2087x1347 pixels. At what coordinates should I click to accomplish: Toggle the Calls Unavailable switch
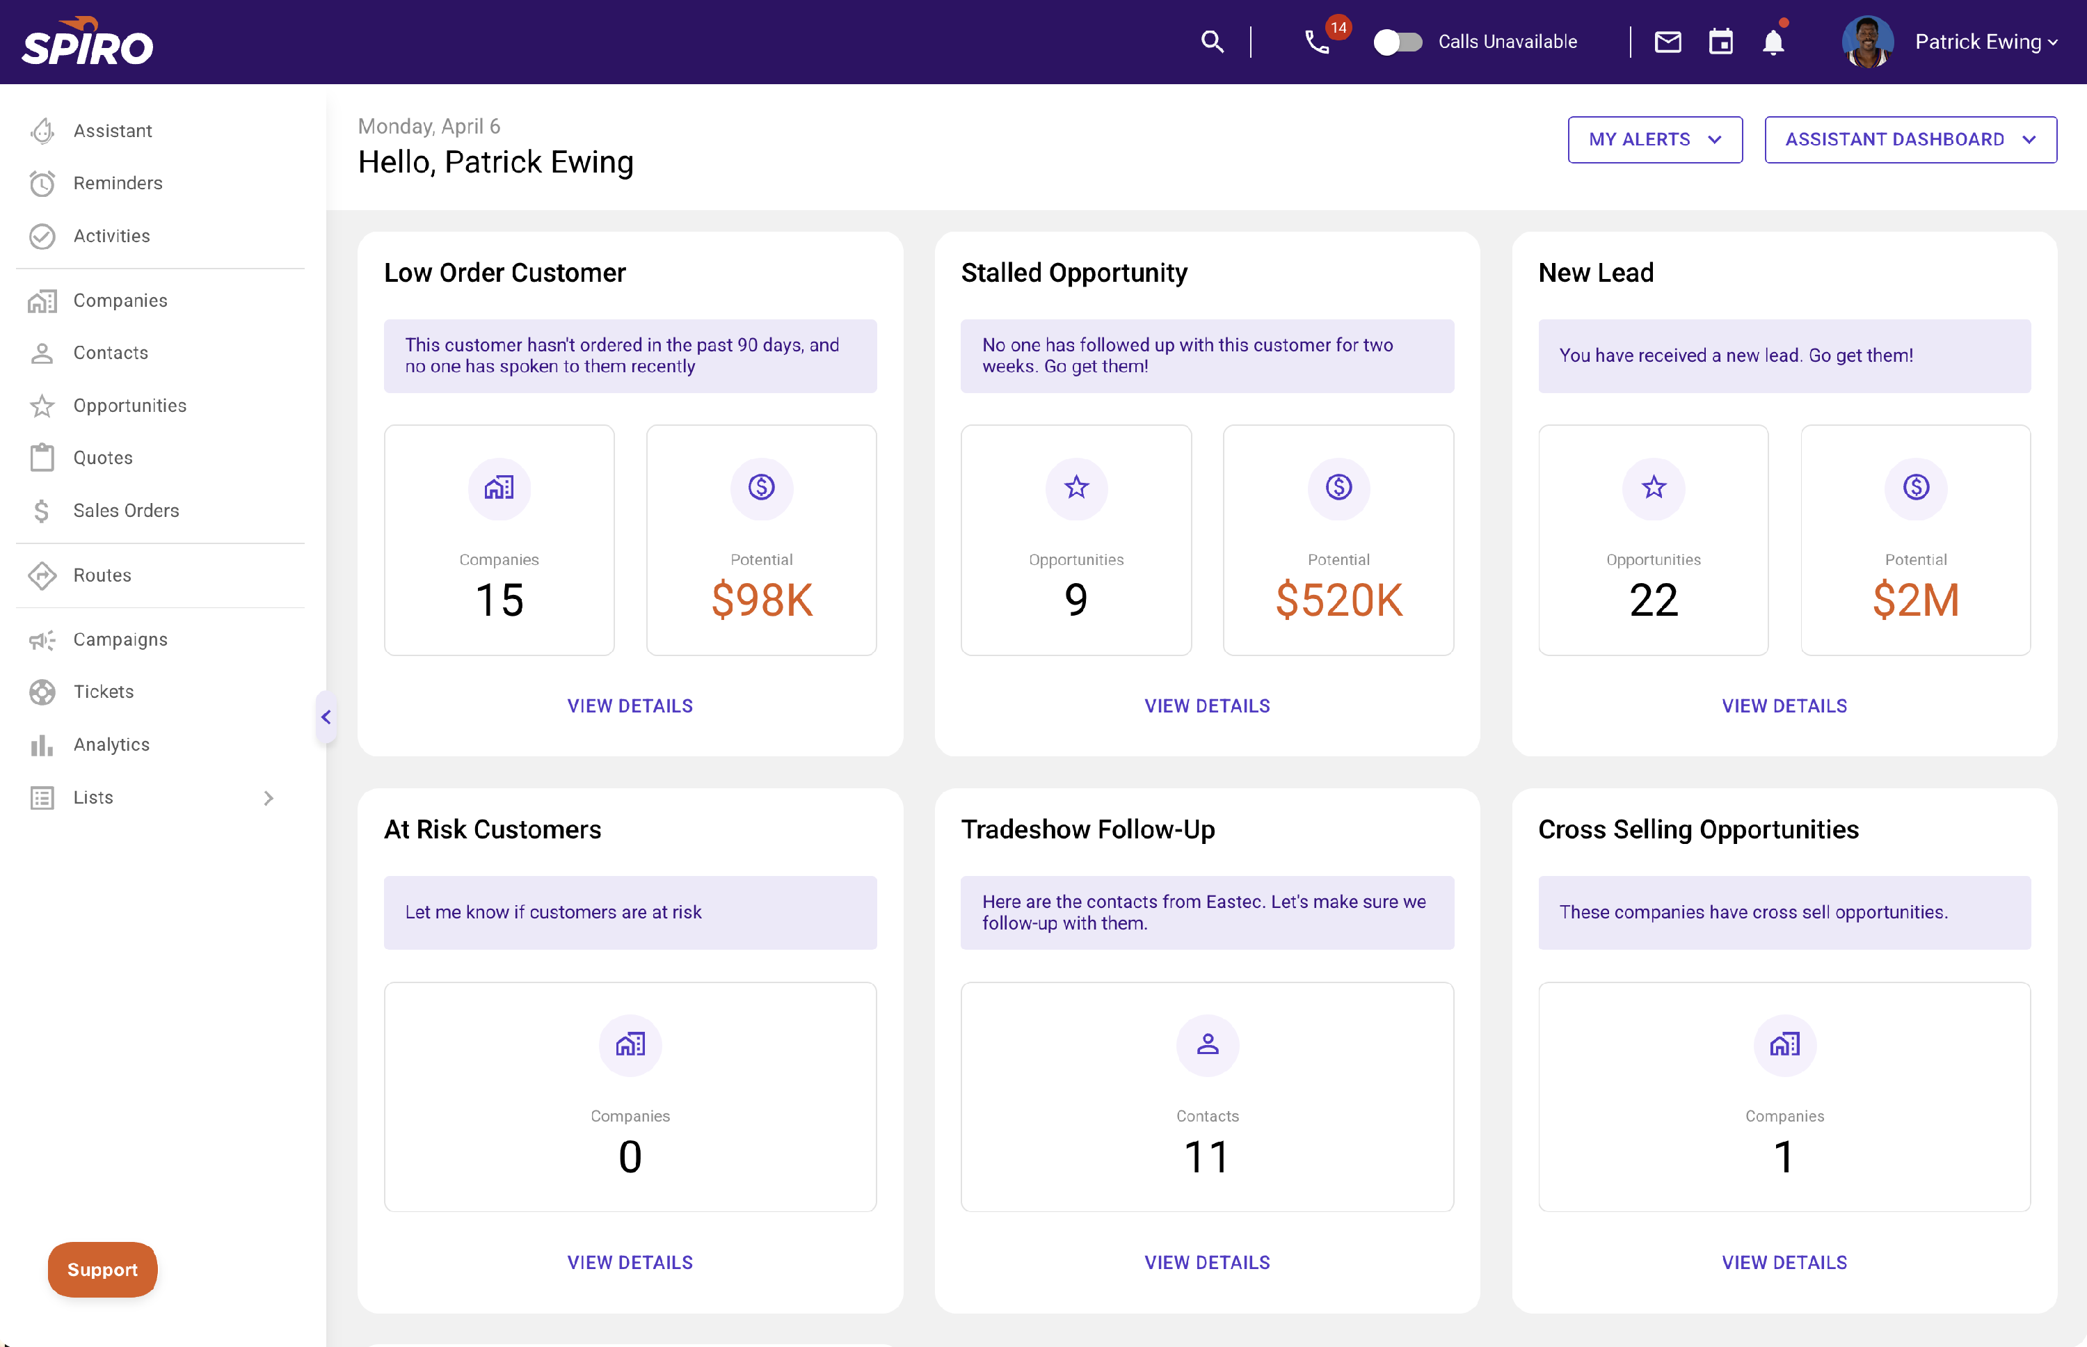[x=1397, y=41]
